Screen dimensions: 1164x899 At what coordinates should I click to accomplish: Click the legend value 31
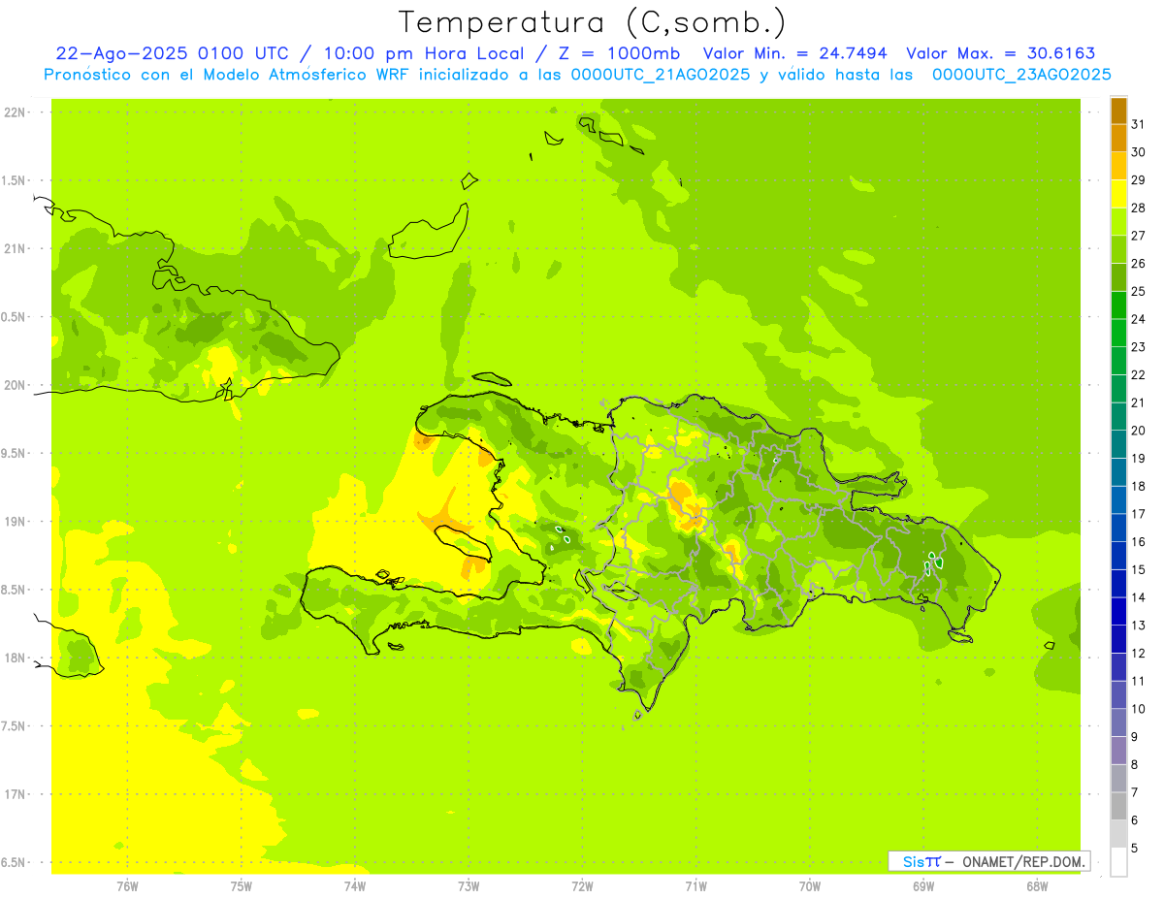click(x=1138, y=124)
